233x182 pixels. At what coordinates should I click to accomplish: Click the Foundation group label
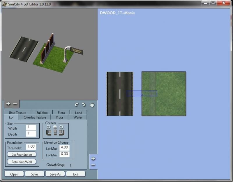point(15,143)
